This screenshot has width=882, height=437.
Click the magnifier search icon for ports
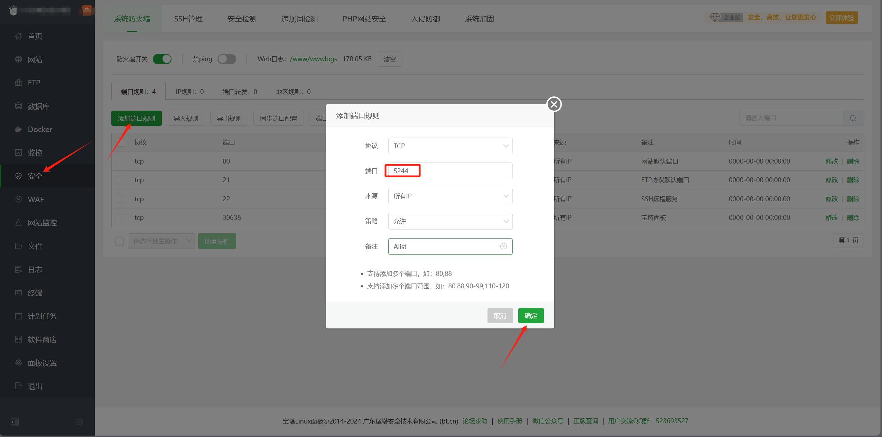(x=853, y=118)
